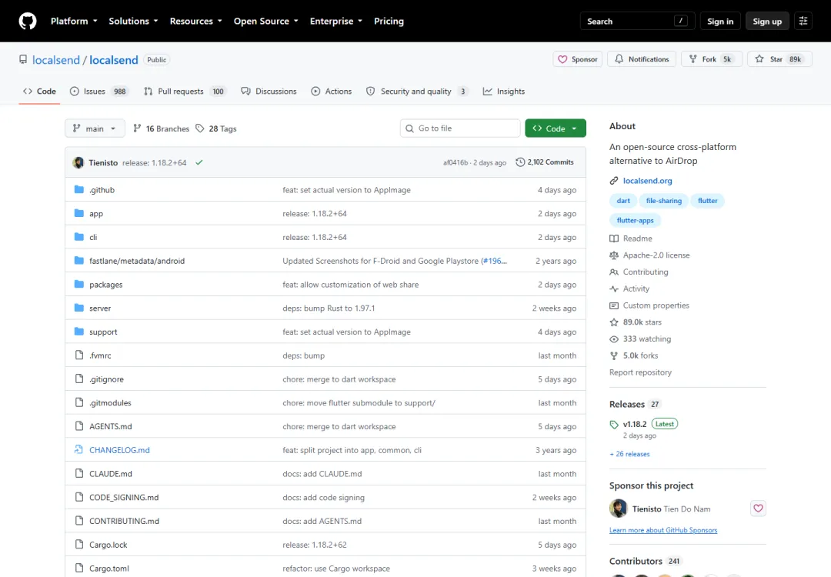The width and height of the screenshot is (831, 577).
Task: Click the dart topic tag
Action: click(623, 201)
